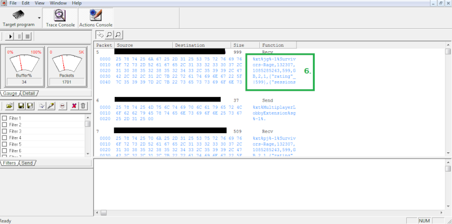
Task: Enable Filter 6 checkbox
Action: click(5, 151)
